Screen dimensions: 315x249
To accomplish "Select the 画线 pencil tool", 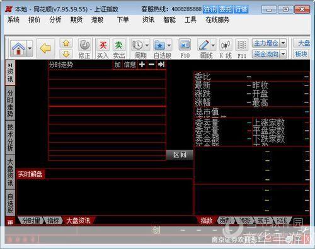I will (203, 45).
